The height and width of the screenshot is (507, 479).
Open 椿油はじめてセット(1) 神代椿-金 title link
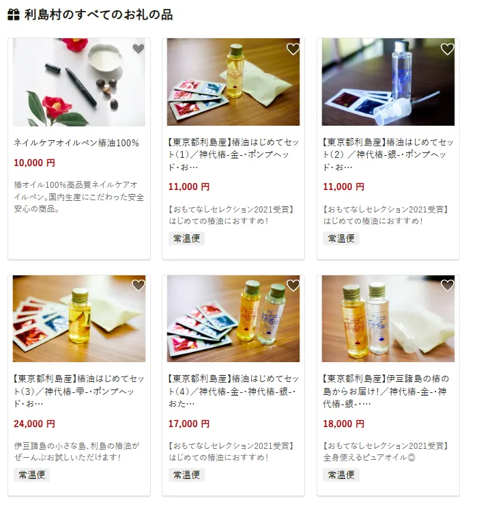coord(233,154)
